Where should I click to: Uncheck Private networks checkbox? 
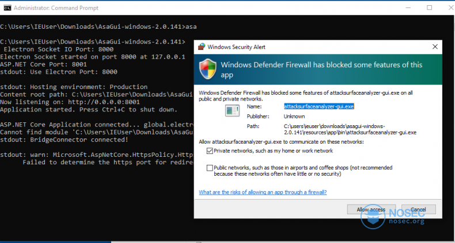pos(210,151)
